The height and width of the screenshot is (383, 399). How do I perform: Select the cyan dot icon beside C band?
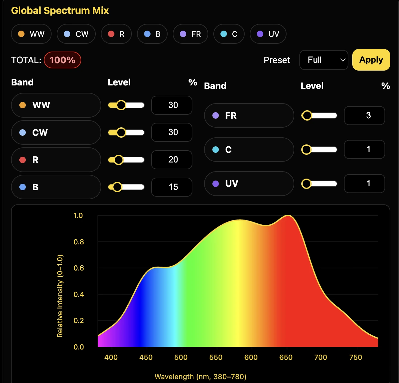(215, 150)
